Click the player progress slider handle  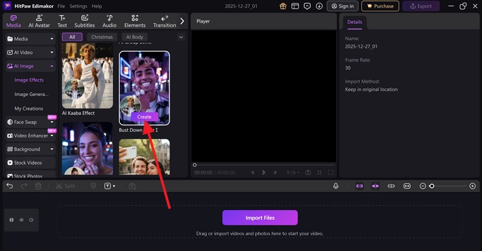coord(195,165)
